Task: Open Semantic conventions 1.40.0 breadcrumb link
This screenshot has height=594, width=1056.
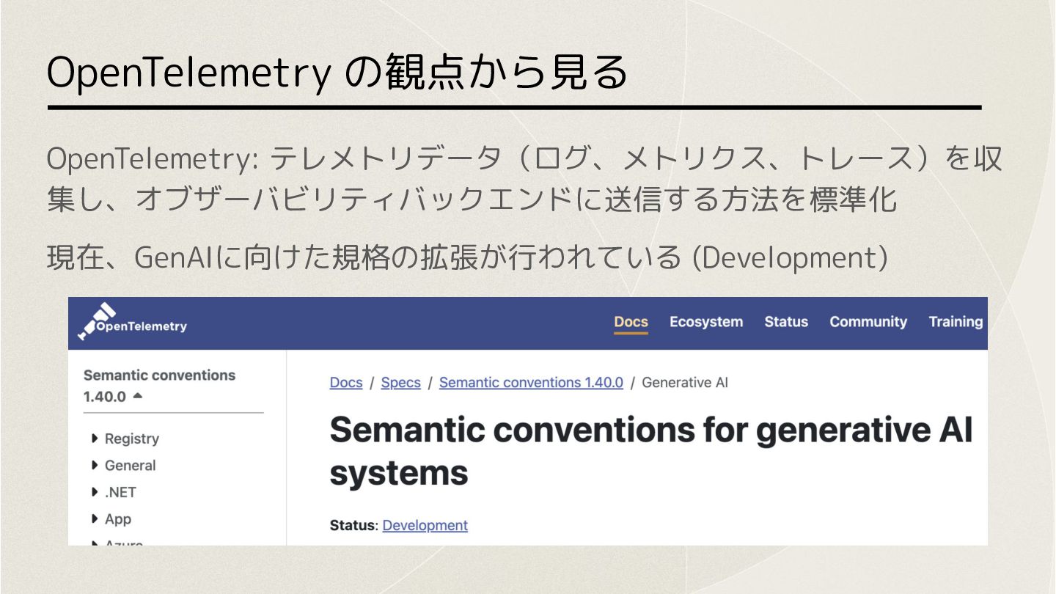Action: coord(531,382)
